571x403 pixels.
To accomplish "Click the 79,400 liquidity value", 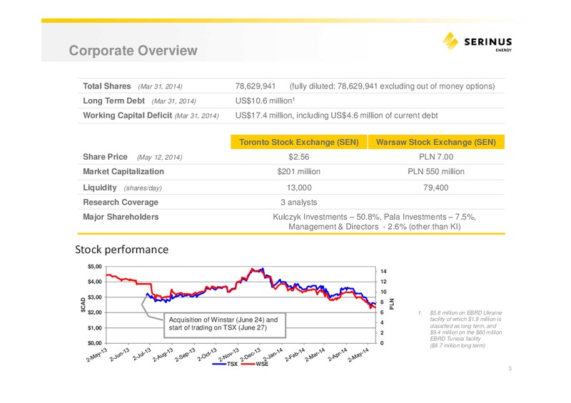I will tap(436, 188).
